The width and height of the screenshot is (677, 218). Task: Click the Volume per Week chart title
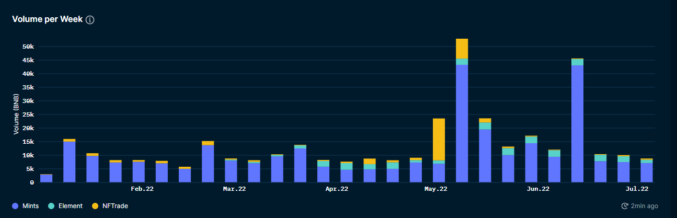(47, 19)
